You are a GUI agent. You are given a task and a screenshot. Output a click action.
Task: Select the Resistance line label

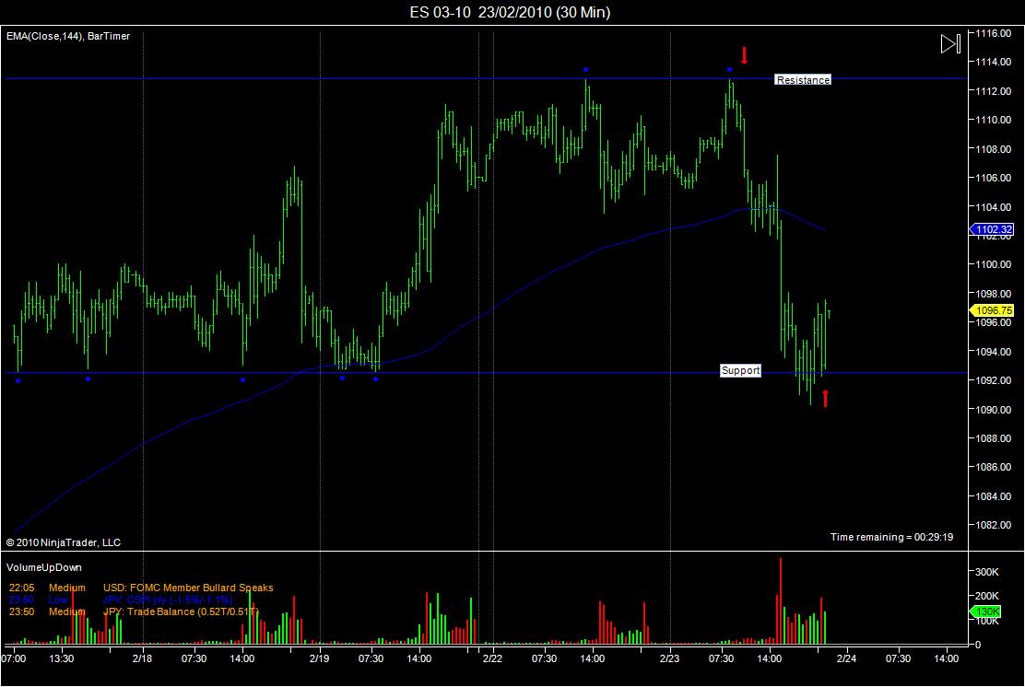803,80
